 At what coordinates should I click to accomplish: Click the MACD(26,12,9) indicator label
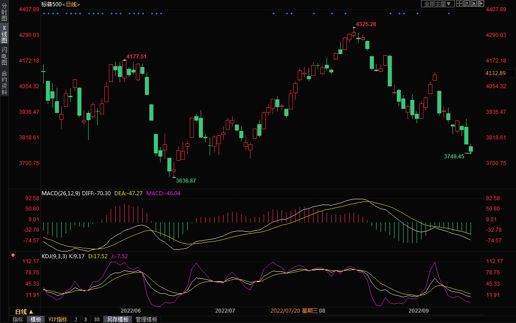61,193
